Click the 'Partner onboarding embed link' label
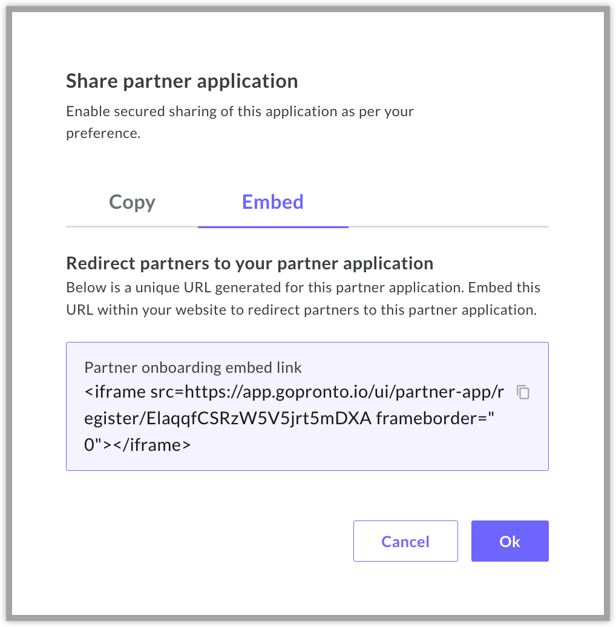 point(193,367)
